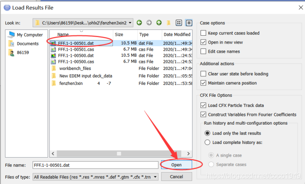This screenshot has width=305, height=184.
Task: Select Load complete history as
Action: tap(207, 142)
